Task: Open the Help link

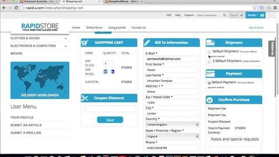Action: pyautogui.click(x=178, y=15)
